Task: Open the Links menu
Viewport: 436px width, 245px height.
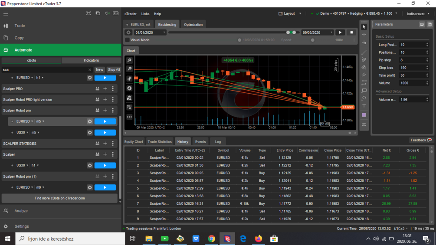Action: tap(145, 13)
